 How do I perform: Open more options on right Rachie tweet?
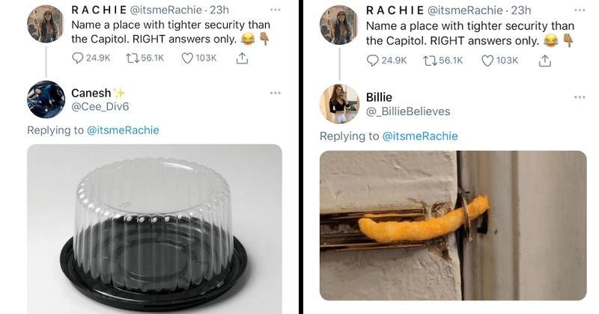tap(580, 10)
